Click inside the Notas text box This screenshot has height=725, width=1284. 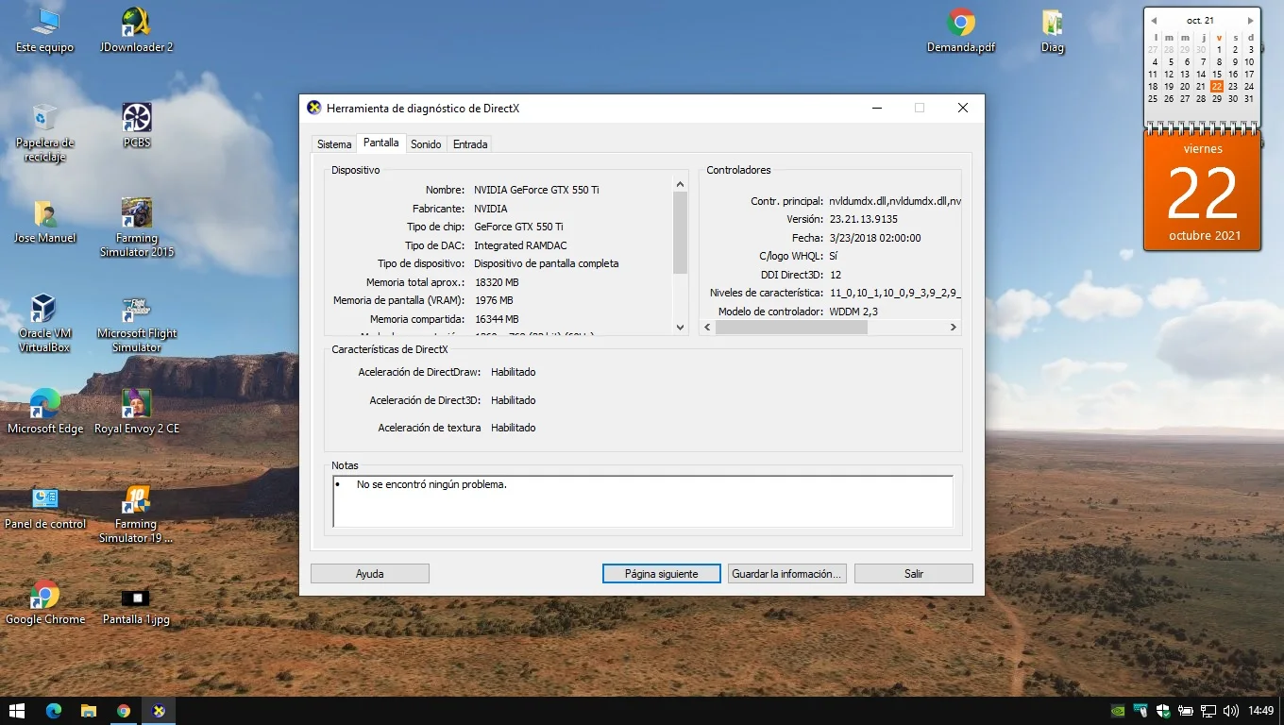[643, 501]
